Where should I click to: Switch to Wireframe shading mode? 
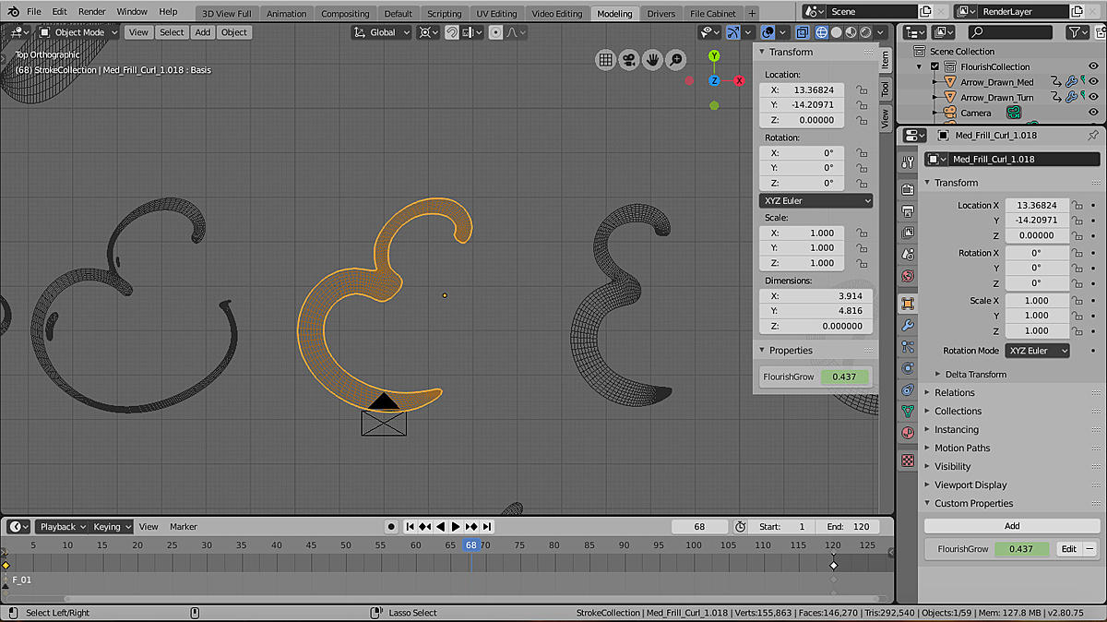tap(822, 32)
